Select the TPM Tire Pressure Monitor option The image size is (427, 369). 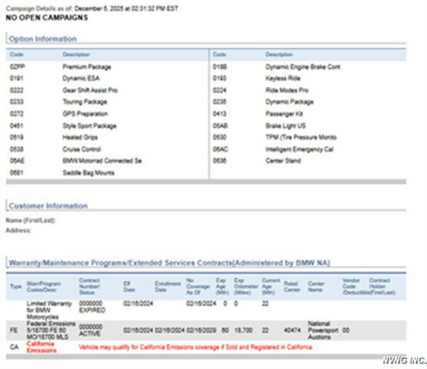(301, 137)
